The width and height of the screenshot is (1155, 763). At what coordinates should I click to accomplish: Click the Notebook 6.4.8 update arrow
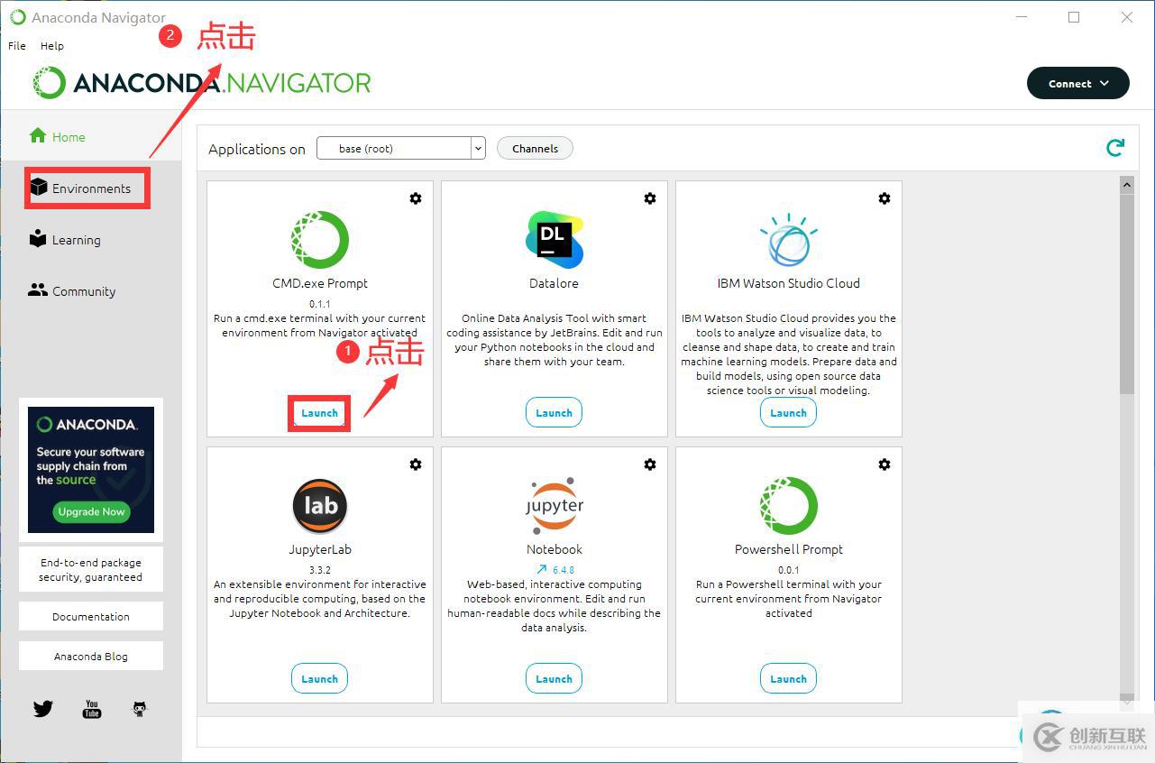(x=541, y=569)
